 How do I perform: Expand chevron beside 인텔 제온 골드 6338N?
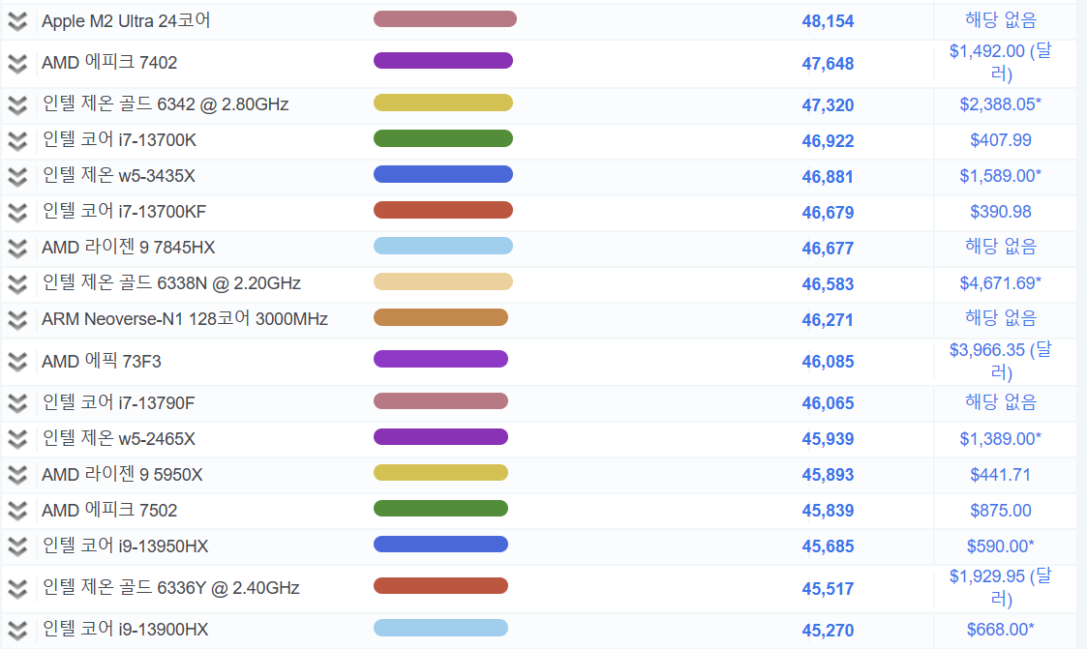(17, 284)
